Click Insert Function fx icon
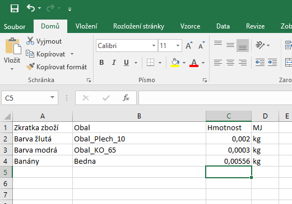 point(126,98)
